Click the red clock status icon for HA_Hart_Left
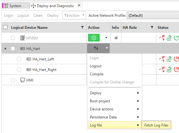Viewport: 179px width, 133px height. point(177,59)
